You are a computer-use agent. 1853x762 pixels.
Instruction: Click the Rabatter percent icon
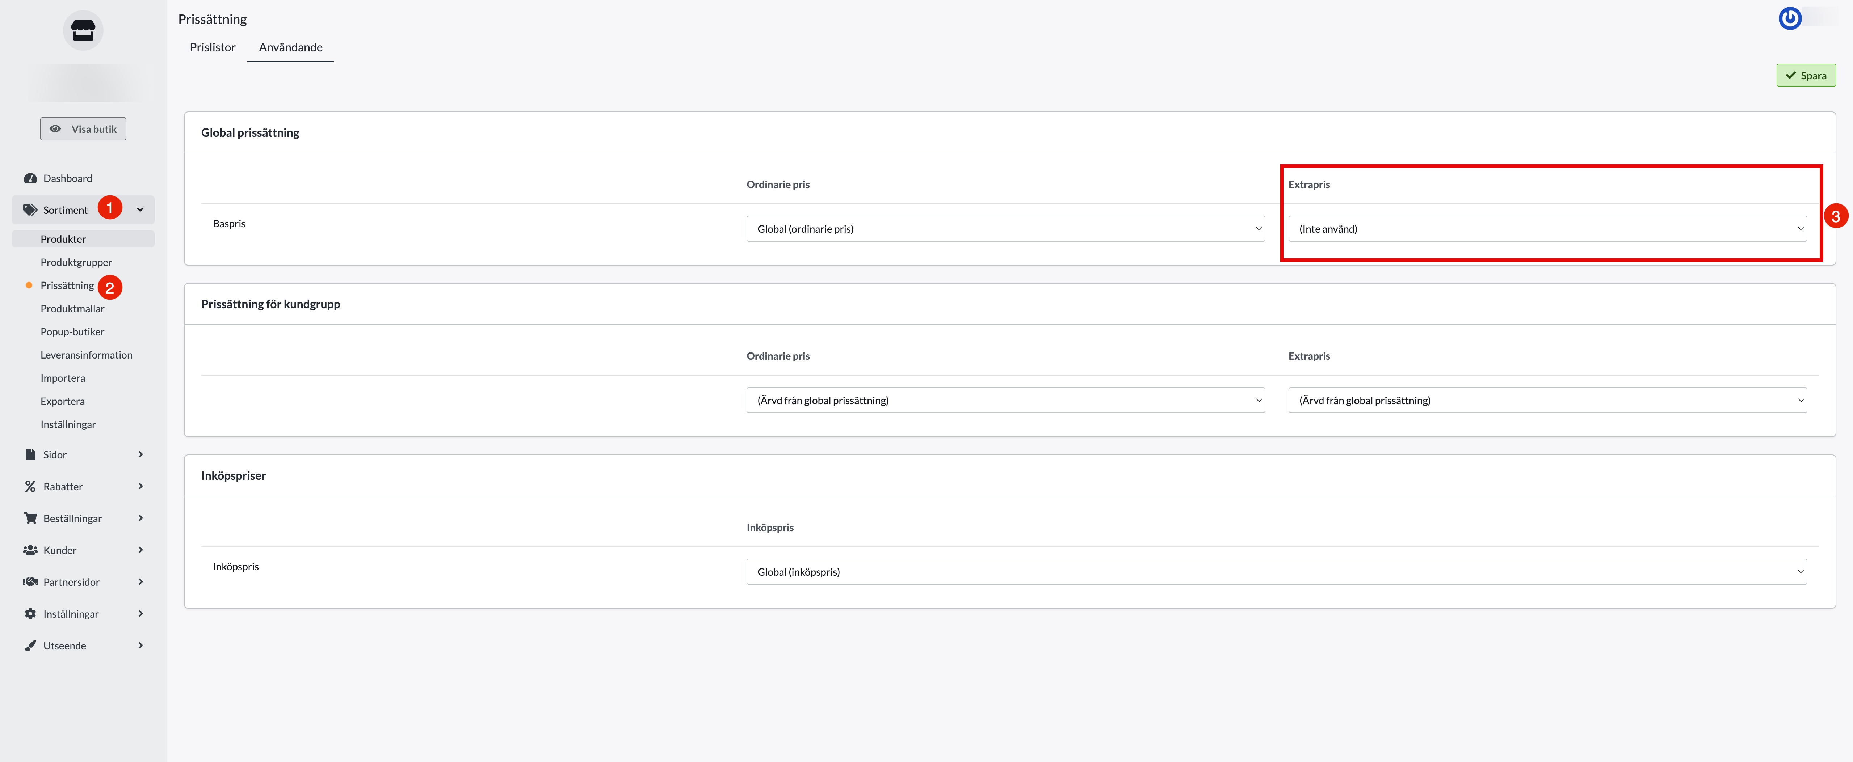point(30,487)
